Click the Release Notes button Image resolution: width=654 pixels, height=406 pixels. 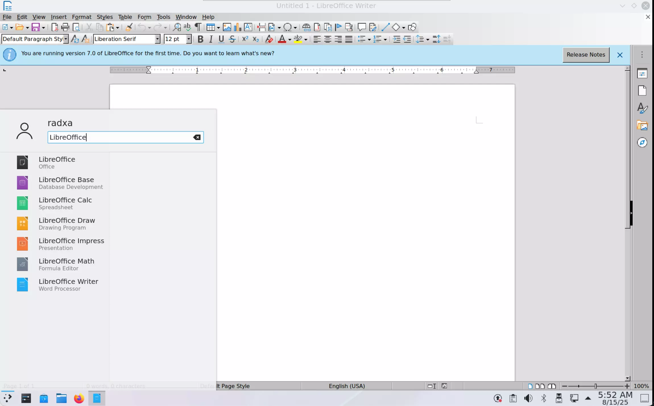coord(586,55)
